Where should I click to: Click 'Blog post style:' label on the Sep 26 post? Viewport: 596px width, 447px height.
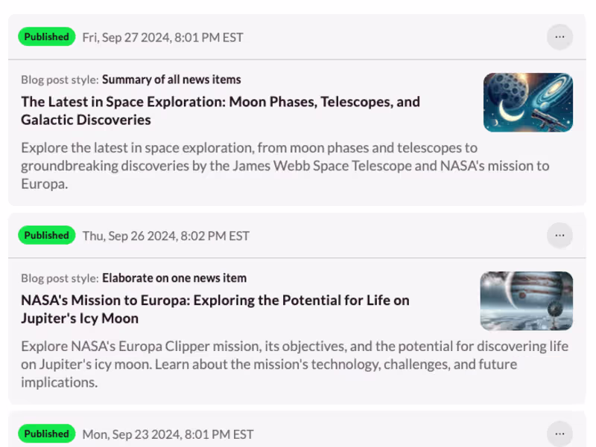[60, 278]
